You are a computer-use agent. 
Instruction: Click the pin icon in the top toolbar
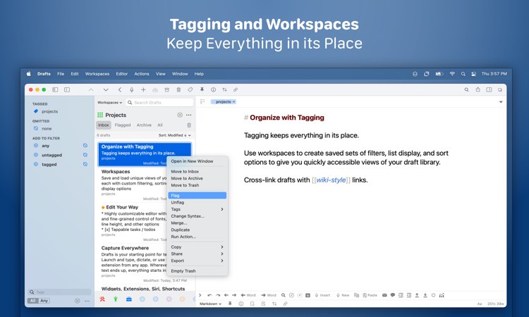202,89
